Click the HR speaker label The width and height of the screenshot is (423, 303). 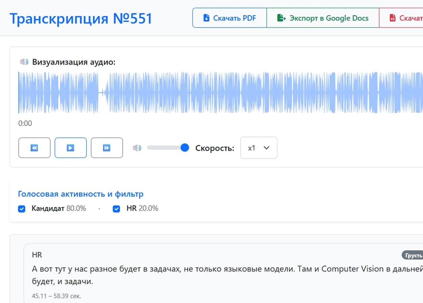[37, 255]
